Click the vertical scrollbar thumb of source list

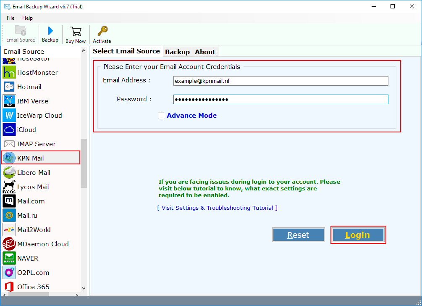(x=84, y=163)
